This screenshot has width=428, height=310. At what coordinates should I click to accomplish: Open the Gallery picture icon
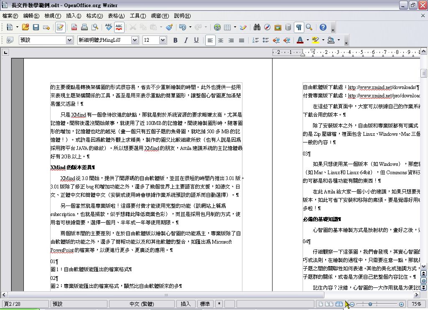click(x=278, y=27)
